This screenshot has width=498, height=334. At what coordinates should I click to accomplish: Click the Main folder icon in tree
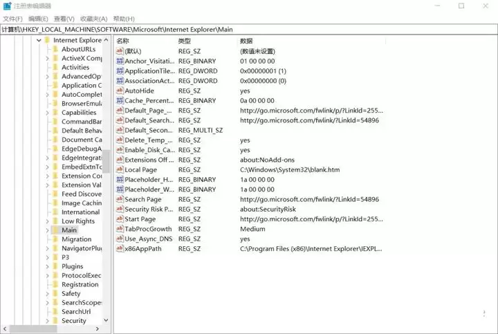[x=54, y=230]
